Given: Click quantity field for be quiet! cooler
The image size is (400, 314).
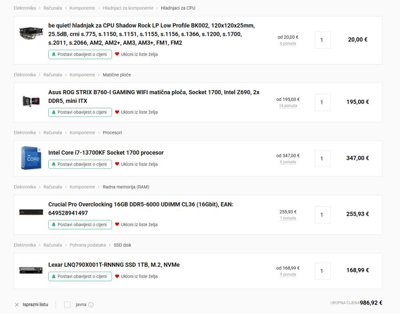Looking at the screenshot, I should pos(323,40).
